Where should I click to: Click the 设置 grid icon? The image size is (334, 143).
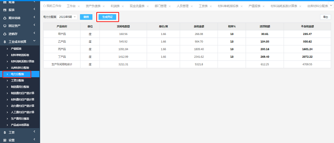click(5, 140)
